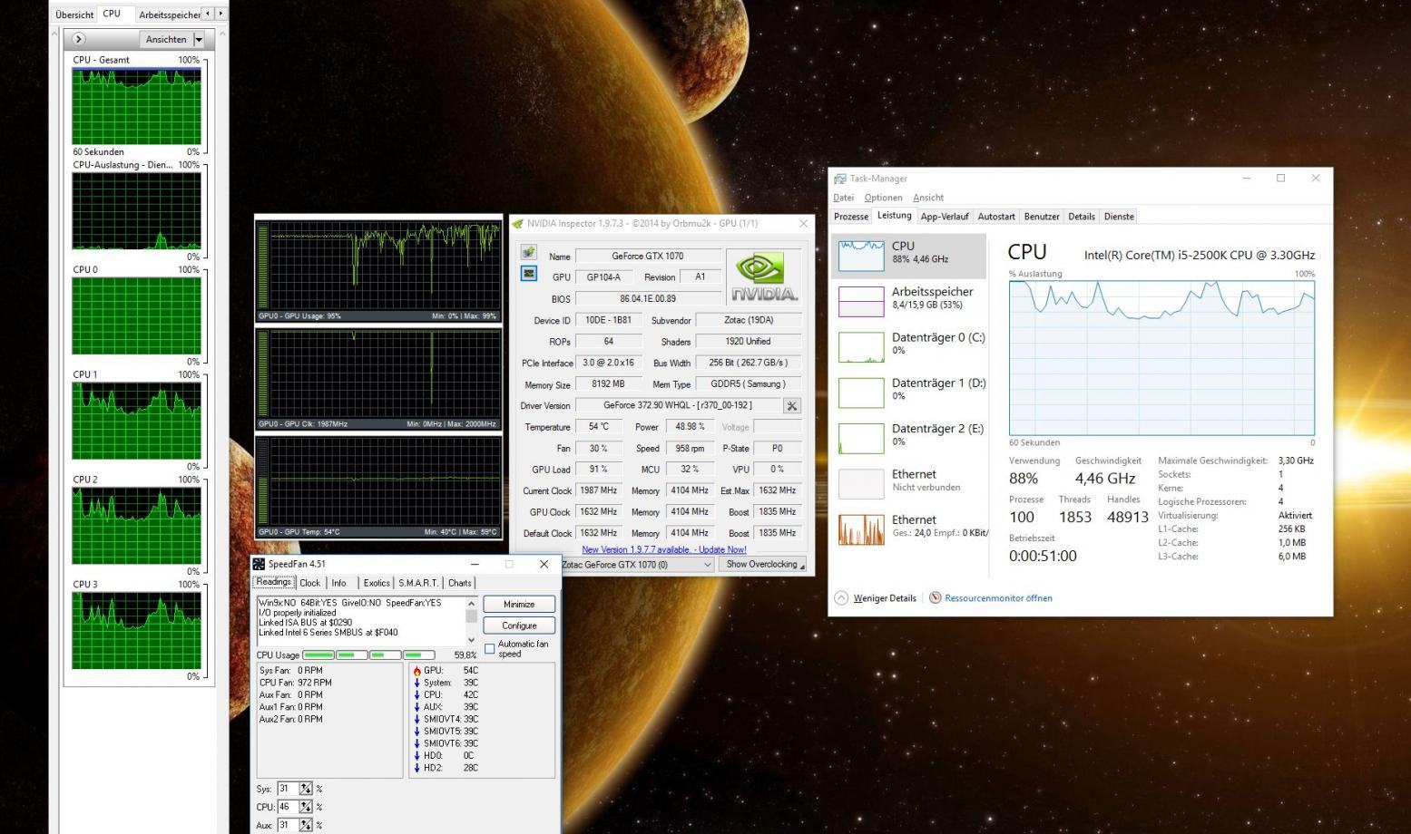This screenshot has width=1411, height=834.
Task: Click the Configure button in SpeedFan
Action: tap(518, 625)
